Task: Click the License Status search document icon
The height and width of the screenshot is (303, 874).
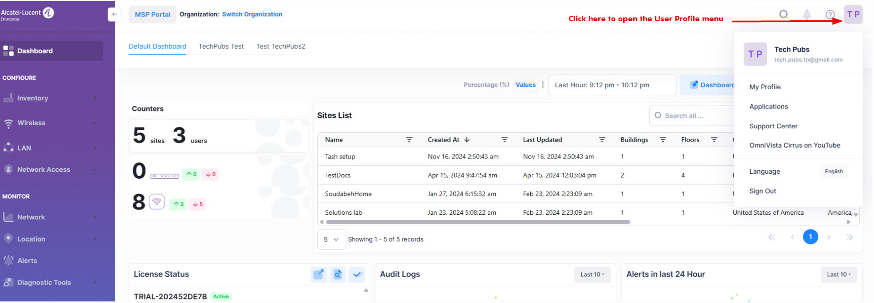Action: [x=338, y=274]
